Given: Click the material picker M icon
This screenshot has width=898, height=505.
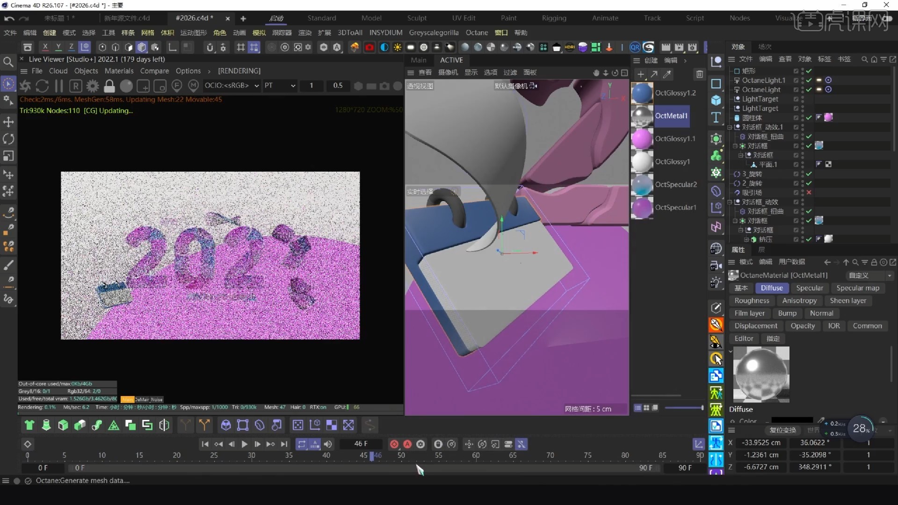Looking at the screenshot, I should [x=193, y=86].
